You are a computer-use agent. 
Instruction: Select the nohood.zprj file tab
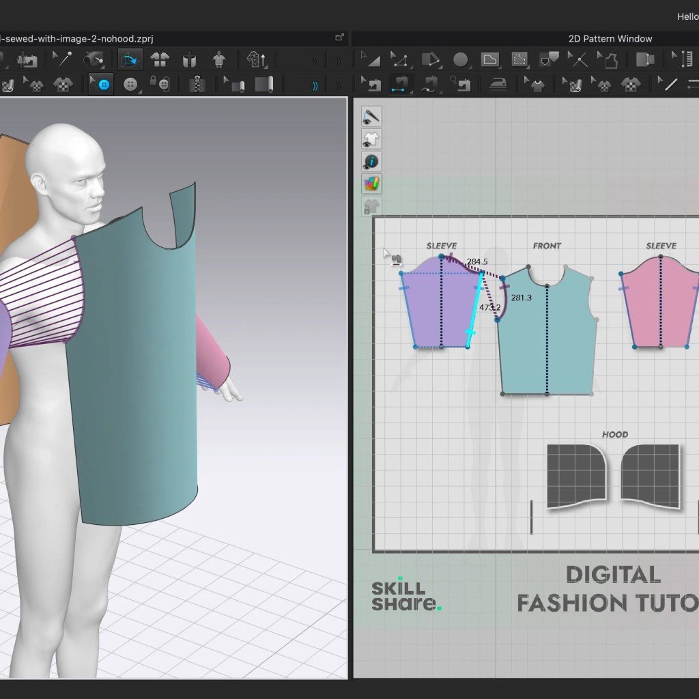tap(76, 39)
